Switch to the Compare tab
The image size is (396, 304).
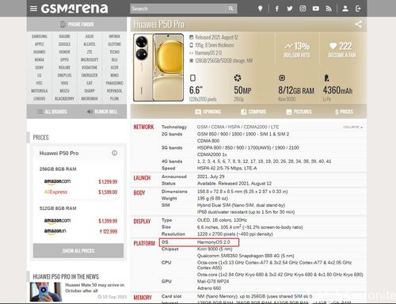coord(253,112)
